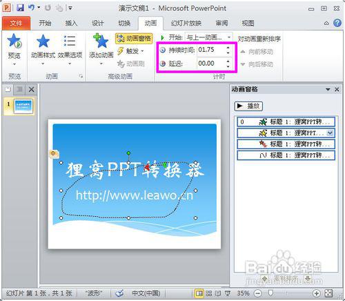Click the "波形" theme name in status bar

94,293
